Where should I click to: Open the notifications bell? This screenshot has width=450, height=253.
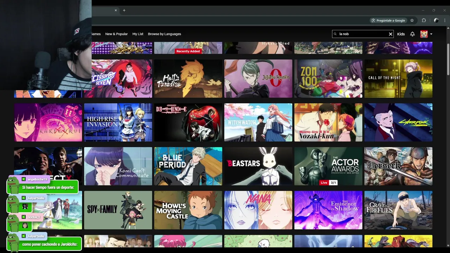[412, 34]
